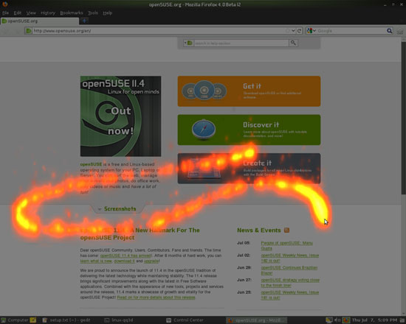Click the site identity icon in URL bar
This screenshot has width=406, height=324.
[29, 31]
